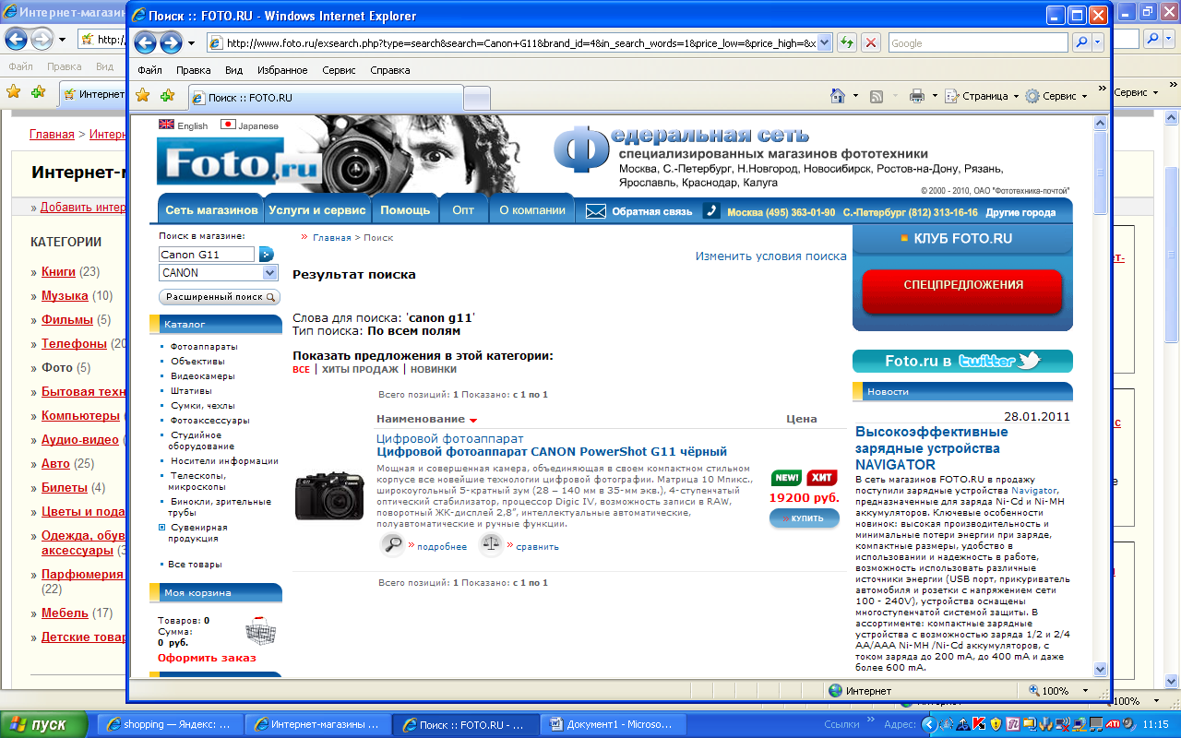The width and height of the screenshot is (1181, 738).
Task: Open the Избранное menu
Action: (282, 70)
